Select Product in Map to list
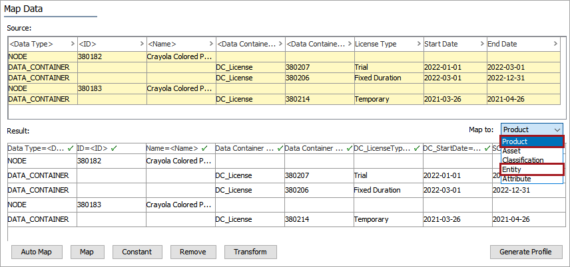 pyautogui.click(x=532, y=141)
